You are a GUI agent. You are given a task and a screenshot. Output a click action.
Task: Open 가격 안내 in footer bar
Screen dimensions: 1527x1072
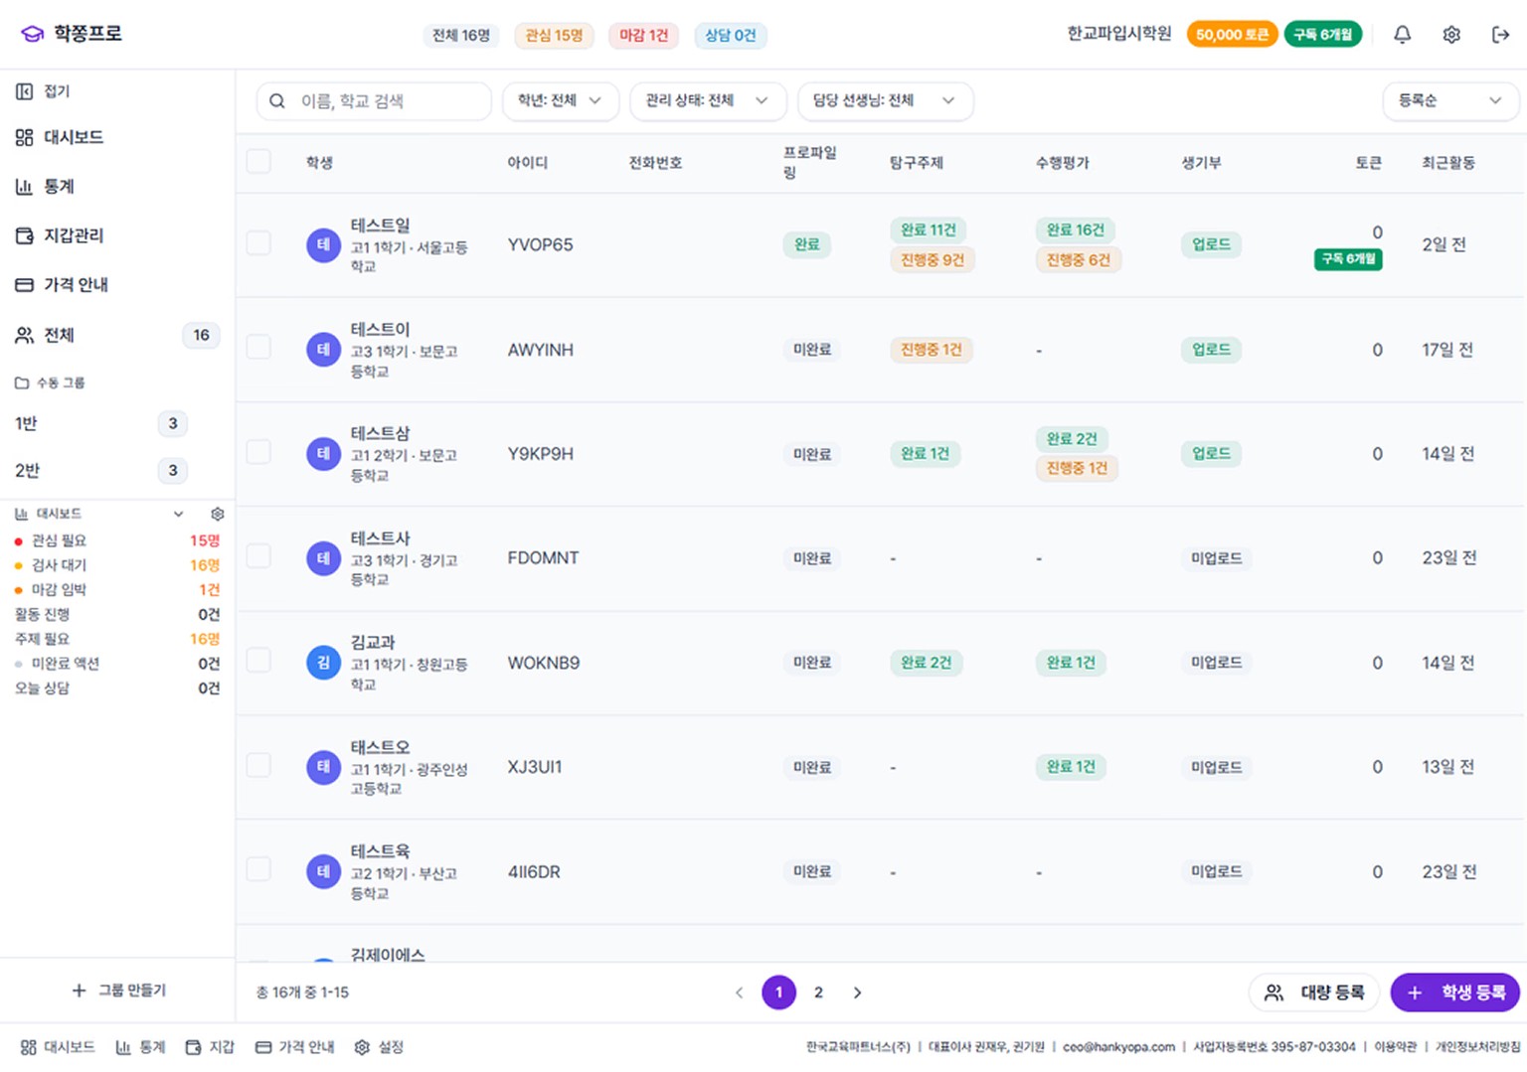[295, 1047]
